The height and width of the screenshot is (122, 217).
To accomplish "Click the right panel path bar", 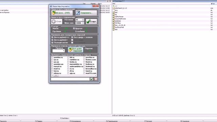I will pyautogui.click(x=164, y=1).
